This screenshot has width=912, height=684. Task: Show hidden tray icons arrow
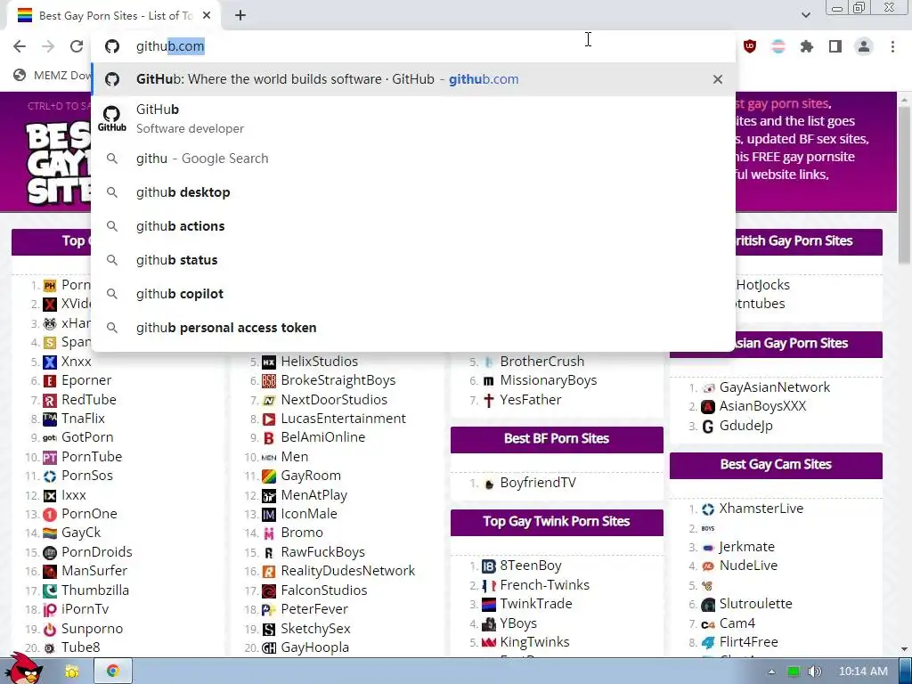(x=771, y=672)
